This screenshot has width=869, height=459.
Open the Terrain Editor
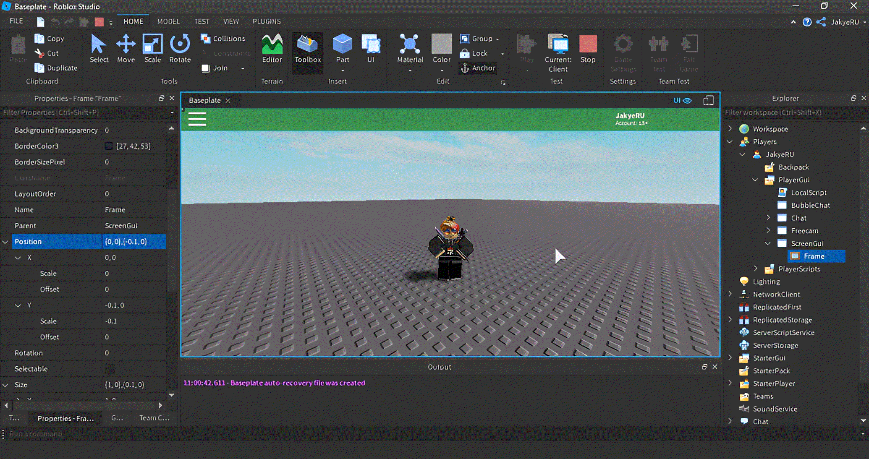point(272,49)
